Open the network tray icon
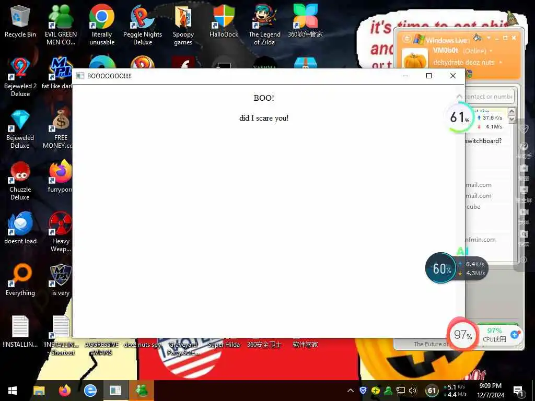 tap(400, 391)
